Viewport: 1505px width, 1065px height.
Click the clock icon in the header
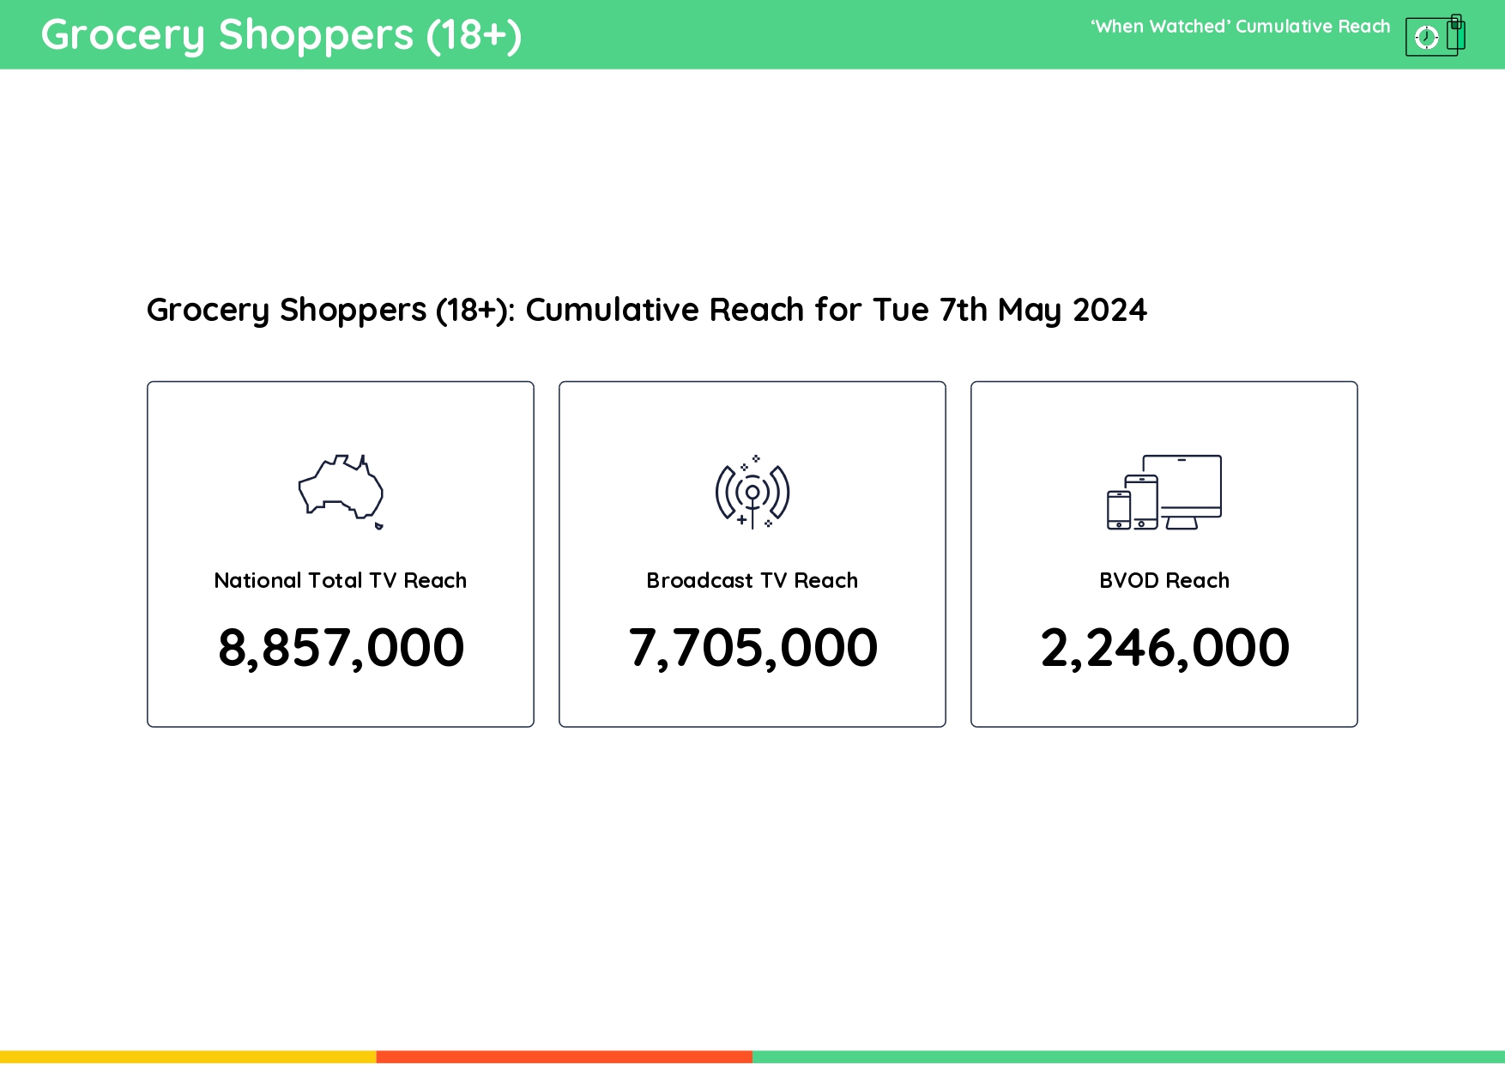tap(1427, 37)
